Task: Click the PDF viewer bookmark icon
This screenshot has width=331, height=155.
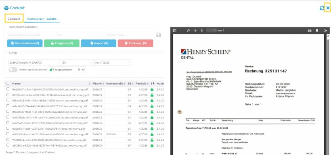Action: [317, 31]
